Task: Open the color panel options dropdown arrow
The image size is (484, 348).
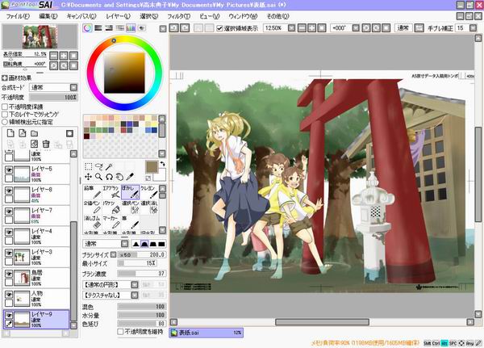Action: [x=163, y=29]
